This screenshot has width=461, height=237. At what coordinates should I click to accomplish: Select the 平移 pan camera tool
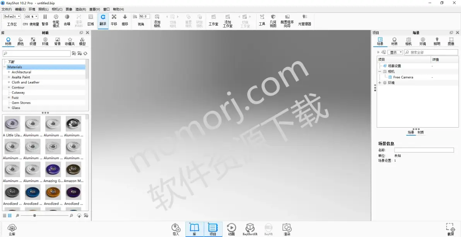pyautogui.click(x=114, y=20)
